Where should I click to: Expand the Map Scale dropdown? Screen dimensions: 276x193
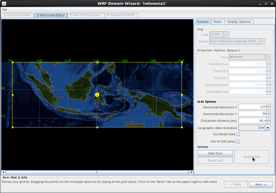tap(226, 34)
